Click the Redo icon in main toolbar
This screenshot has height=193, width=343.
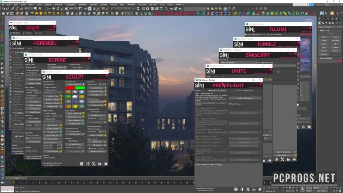coord(7,9)
